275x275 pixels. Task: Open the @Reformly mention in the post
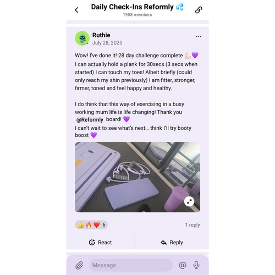pos(90,120)
